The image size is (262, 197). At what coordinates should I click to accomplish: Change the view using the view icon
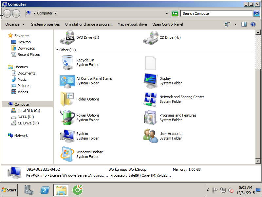[227, 24]
